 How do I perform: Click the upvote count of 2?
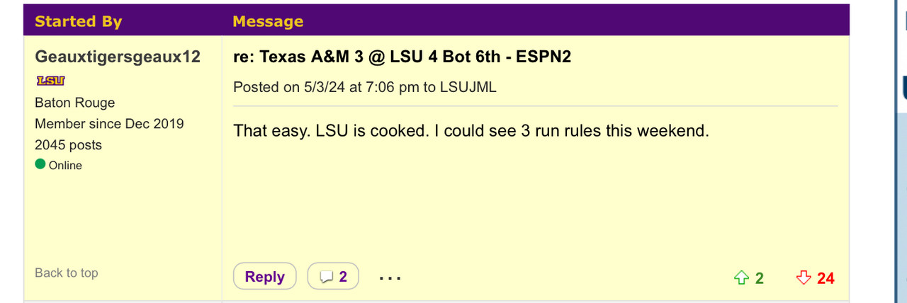[x=760, y=278]
